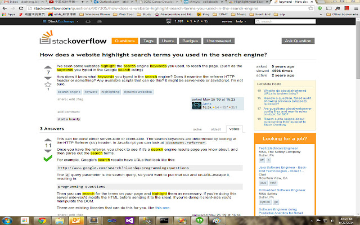Viewport: 360px width, 225px height.
Task: Show hidden system tray icons arrow
Action: 312,220
